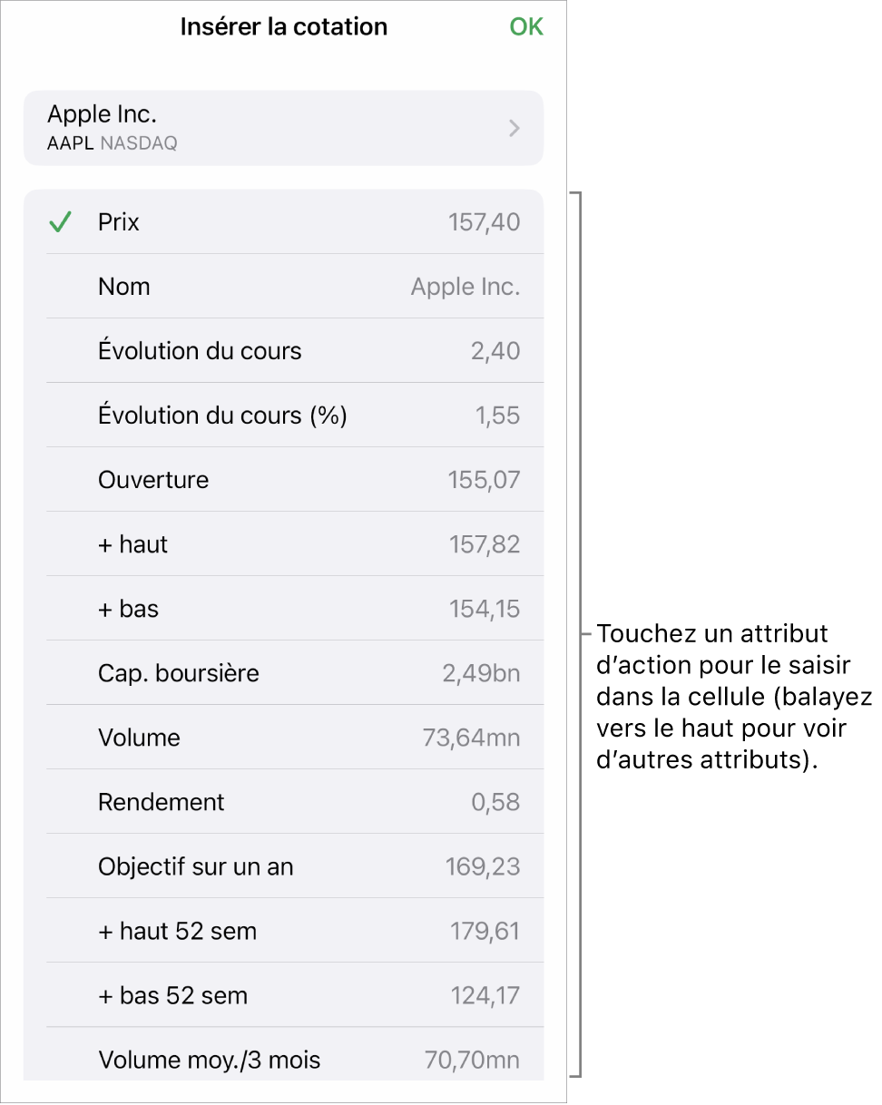Image resolution: width=882 pixels, height=1105 pixels.
Task: Tap the Insérer la cotation title
Action: tap(284, 27)
